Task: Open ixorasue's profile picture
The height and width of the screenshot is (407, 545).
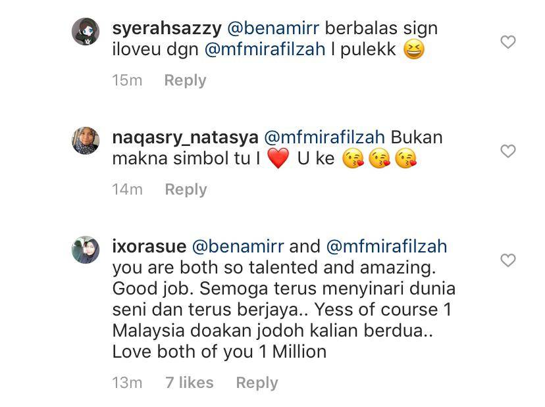Action: pos(86,250)
